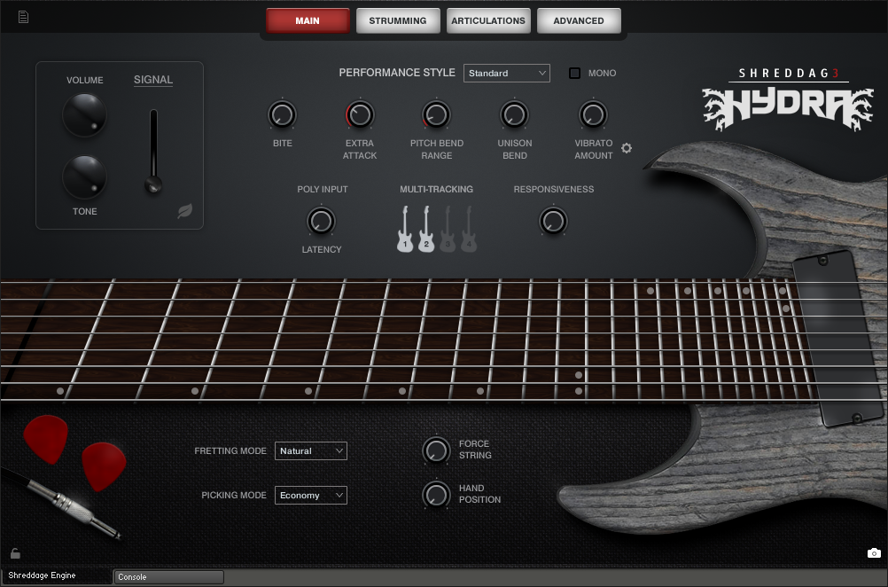Screen dimensions: 888x587
Task: Click the ADVANCED button
Action: 579,20
